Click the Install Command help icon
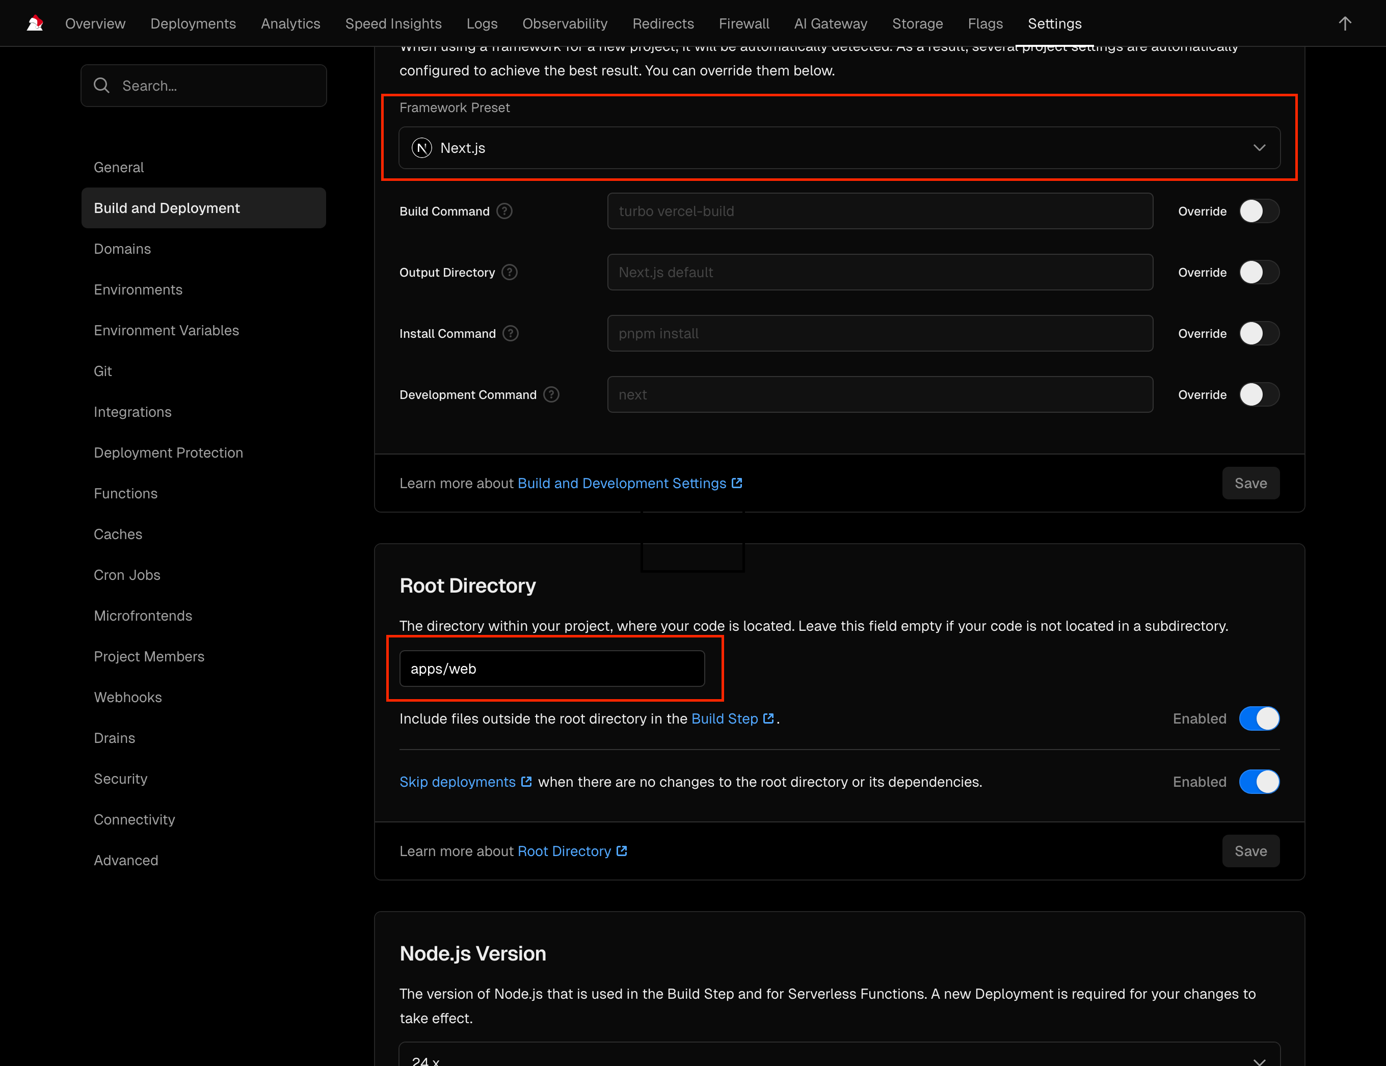The width and height of the screenshot is (1386, 1066). point(511,333)
